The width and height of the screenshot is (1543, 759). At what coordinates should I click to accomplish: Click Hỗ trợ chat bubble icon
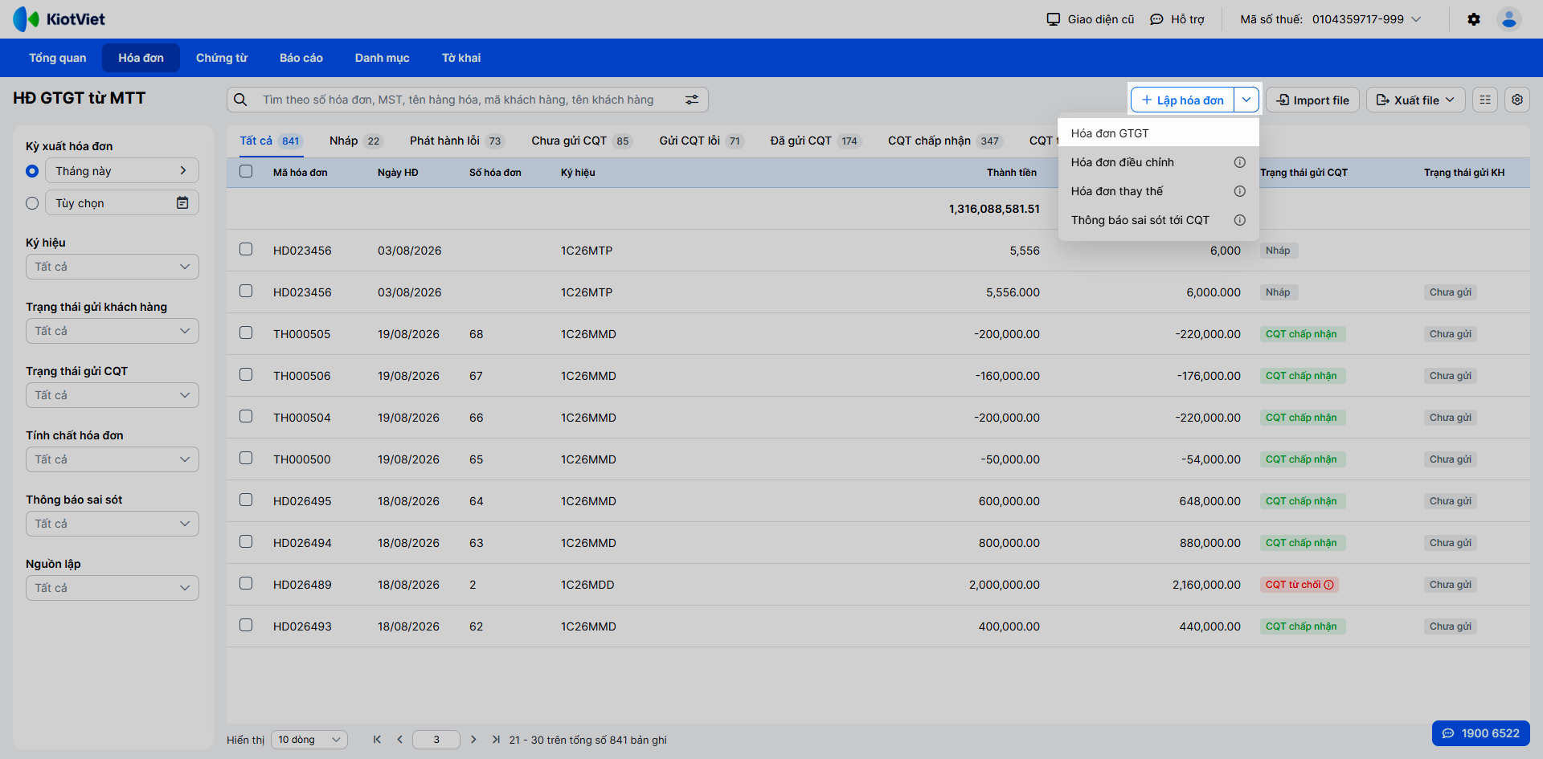click(1156, 19)
